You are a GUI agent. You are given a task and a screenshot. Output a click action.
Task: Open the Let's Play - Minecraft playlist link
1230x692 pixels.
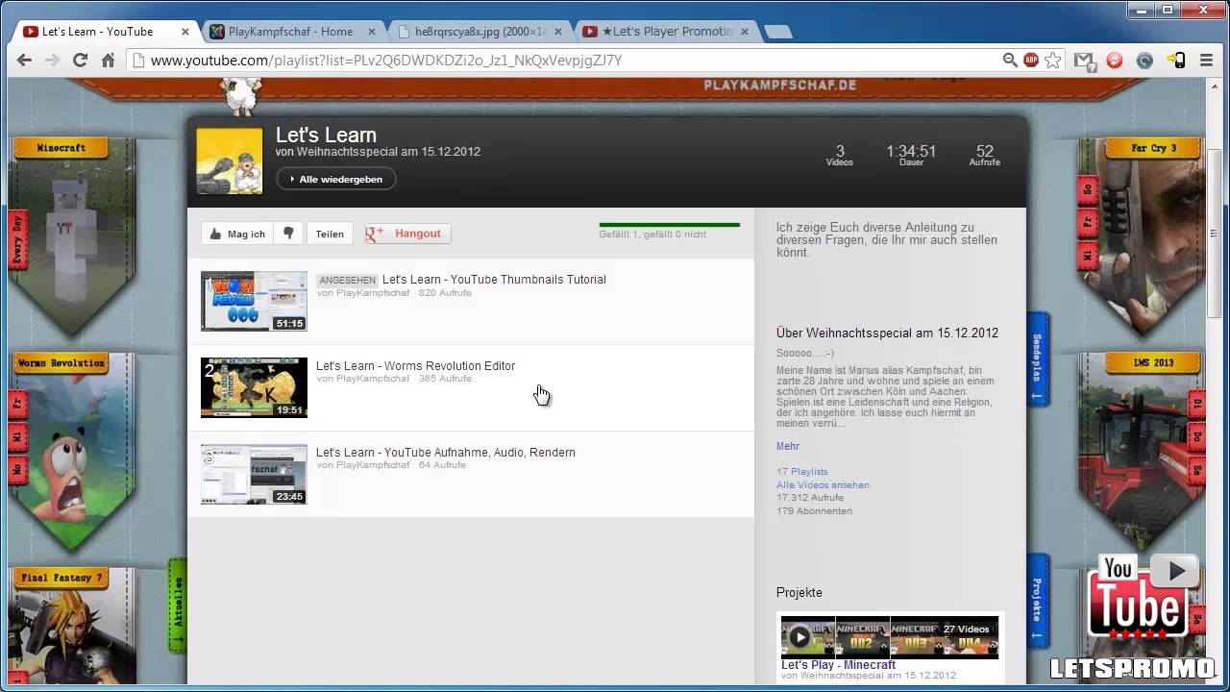838,665
